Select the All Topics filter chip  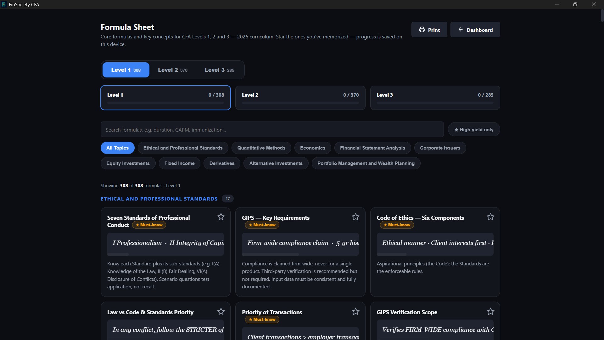coord(117,148)
